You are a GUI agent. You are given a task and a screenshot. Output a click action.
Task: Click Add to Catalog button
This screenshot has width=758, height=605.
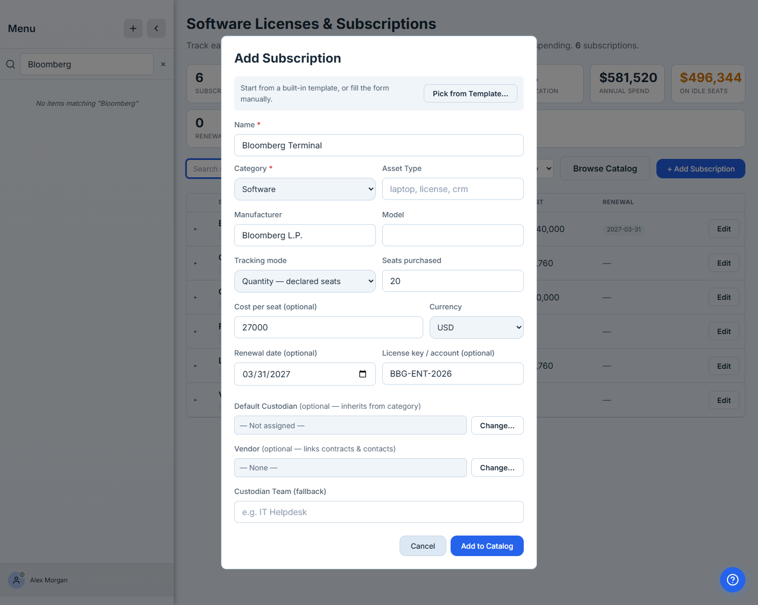click(487, 546)
